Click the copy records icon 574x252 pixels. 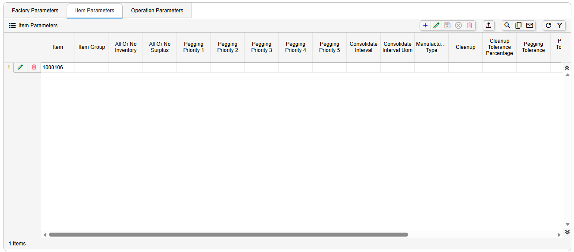[518, 26]
